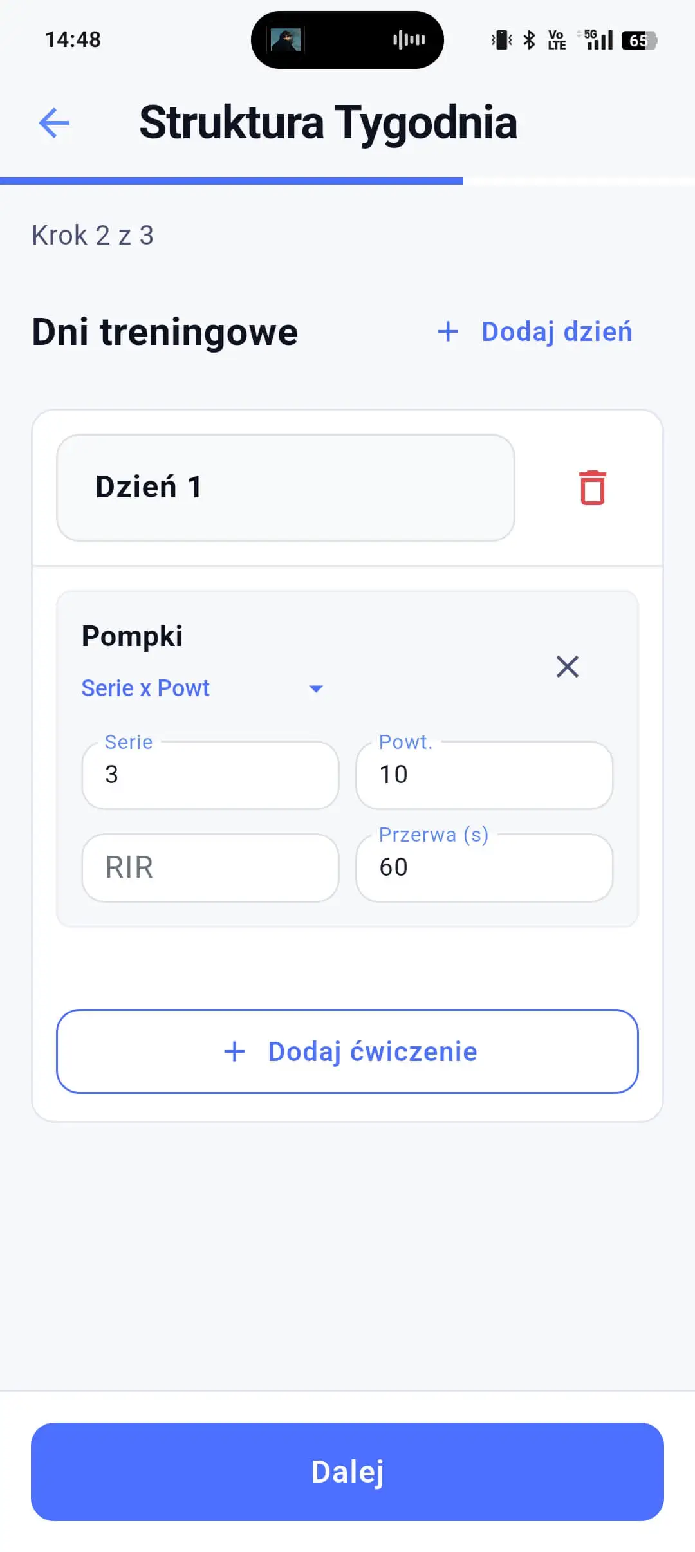The width and height of the screenshot is (695, 1552).
Task: Tap the Bluetooth status icon
Action: click(529, 40)
